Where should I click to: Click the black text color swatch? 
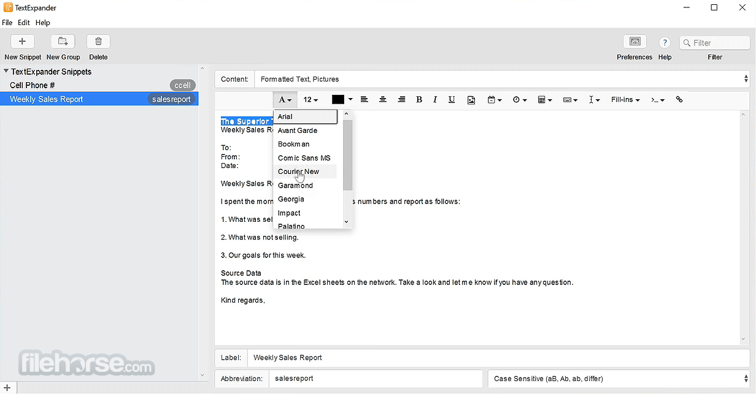(x=338, y=99)
